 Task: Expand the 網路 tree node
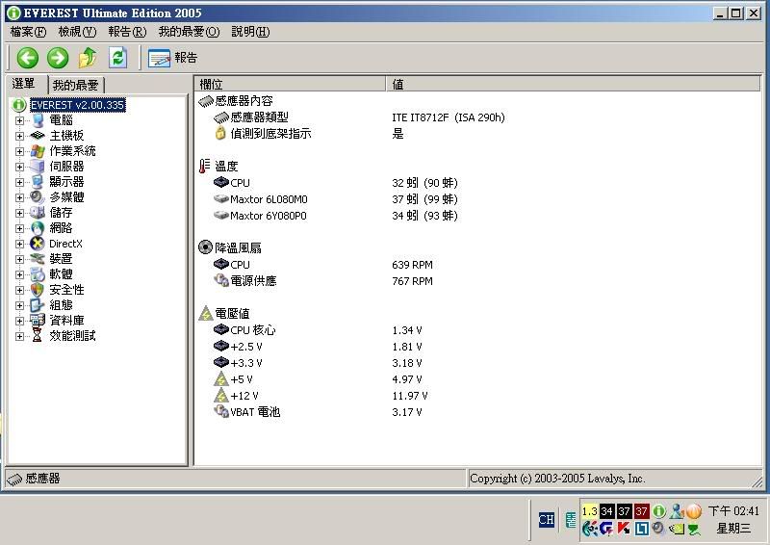19,228
